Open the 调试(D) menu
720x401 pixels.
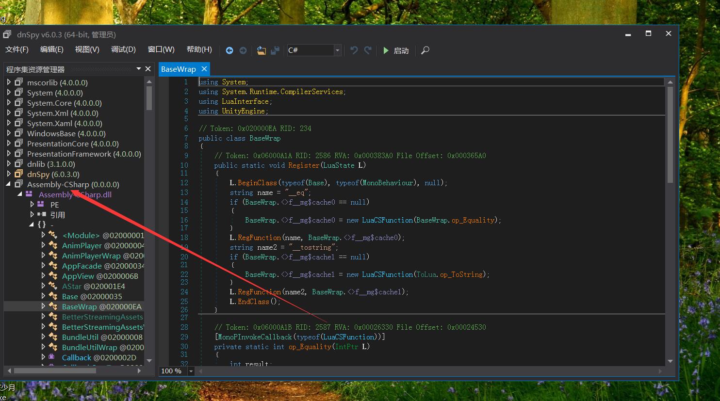[x=123, y=49]
